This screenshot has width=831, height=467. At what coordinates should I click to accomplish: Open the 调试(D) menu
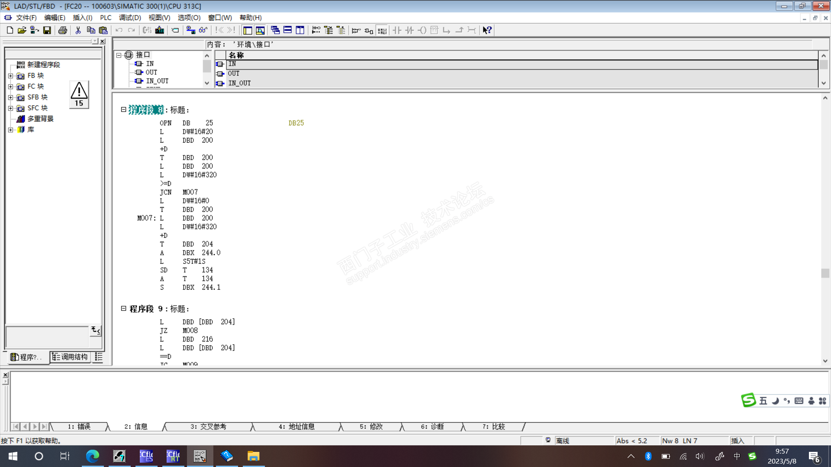click(x=130, y=18)
